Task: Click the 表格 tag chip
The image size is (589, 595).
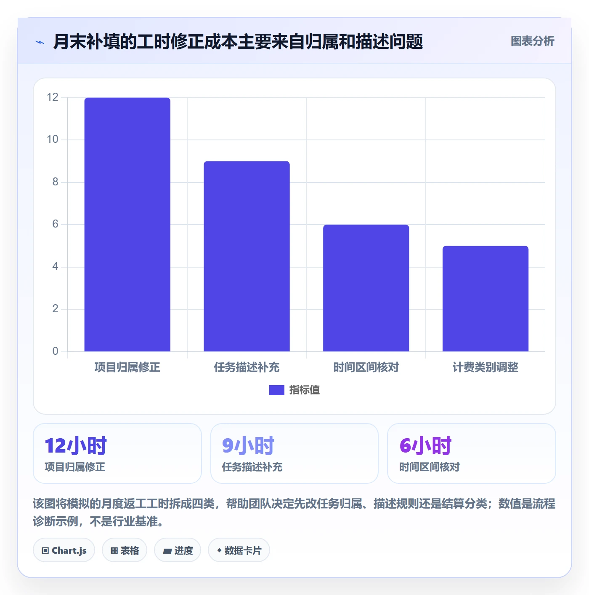Action: pos(125,550)
